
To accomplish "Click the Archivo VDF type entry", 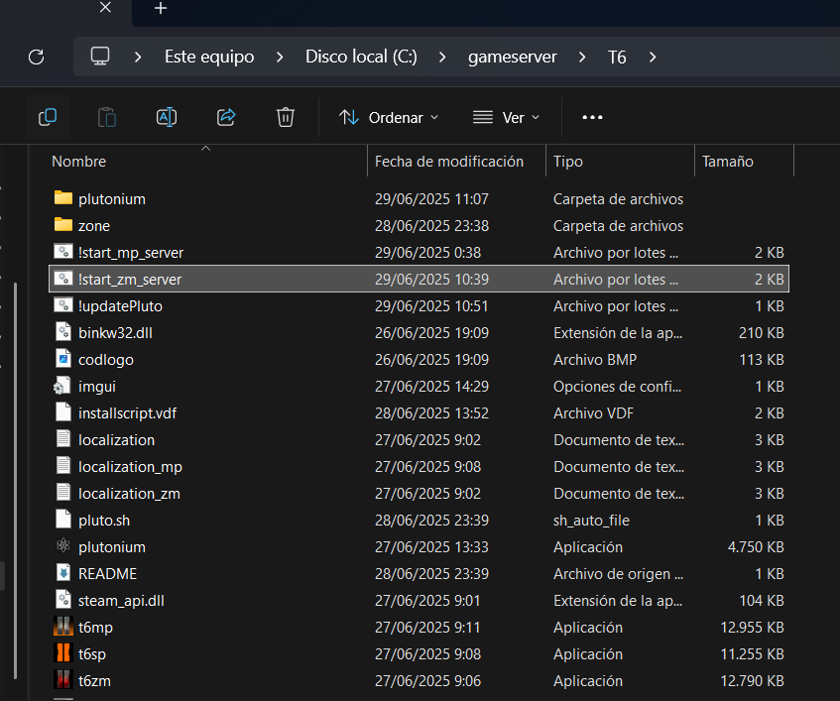I will tap(593, 412).
